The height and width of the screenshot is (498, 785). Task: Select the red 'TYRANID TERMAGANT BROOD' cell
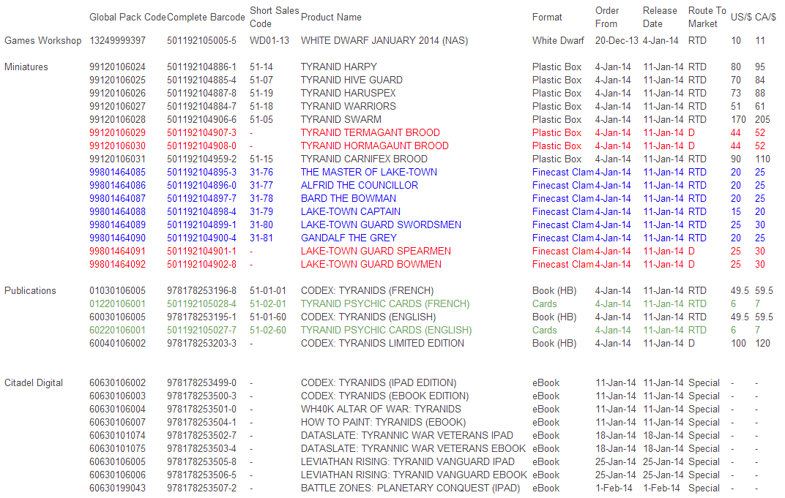pyautogui.click(x=370, y=132)
